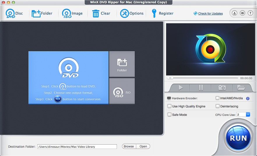Enable the Deinterlacing checkbox

(217, 106)
